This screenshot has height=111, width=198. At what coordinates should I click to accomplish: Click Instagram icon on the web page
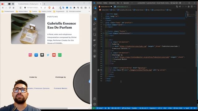point(30,55)
